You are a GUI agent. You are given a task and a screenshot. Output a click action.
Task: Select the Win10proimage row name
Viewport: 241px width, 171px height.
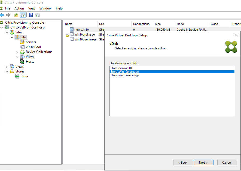[x=84, y=34]
